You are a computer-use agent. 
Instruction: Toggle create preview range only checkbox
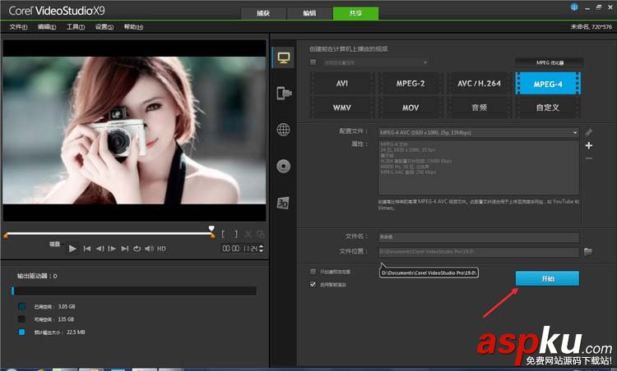pyautogui.click(x=313, y=272)
